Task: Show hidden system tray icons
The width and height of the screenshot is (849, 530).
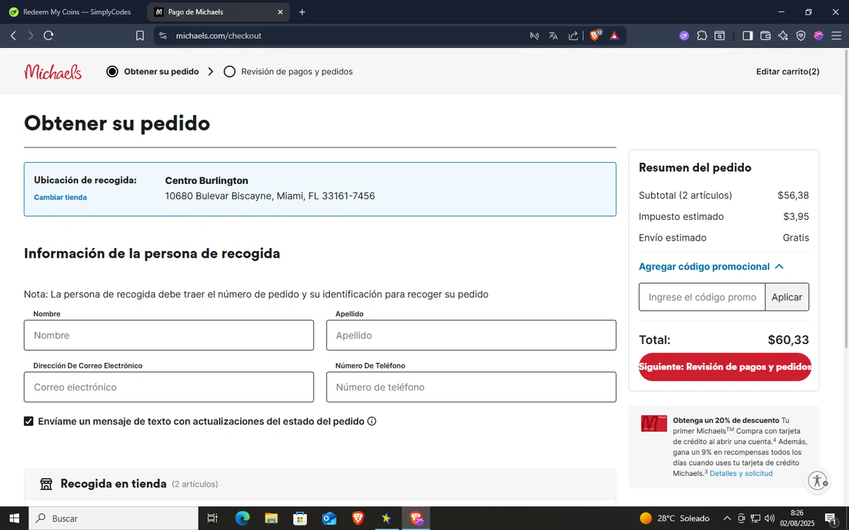Action: (x=727, y=518)
